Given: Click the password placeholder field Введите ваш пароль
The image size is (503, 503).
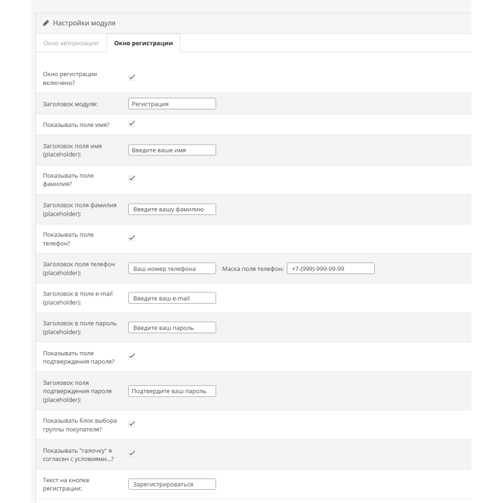Looking at the screenshot, I should 172,327.
